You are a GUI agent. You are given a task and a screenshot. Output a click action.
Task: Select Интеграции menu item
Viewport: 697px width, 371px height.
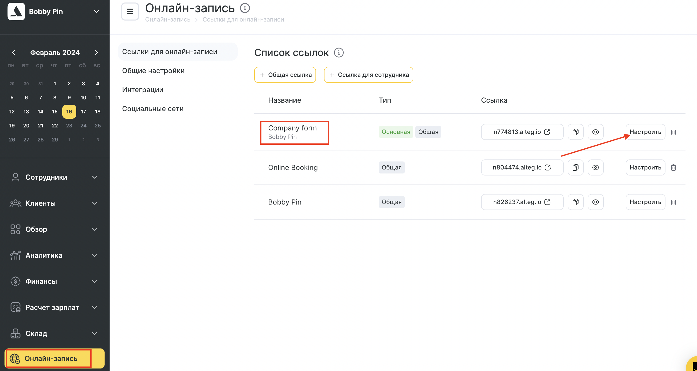[143, 90]
